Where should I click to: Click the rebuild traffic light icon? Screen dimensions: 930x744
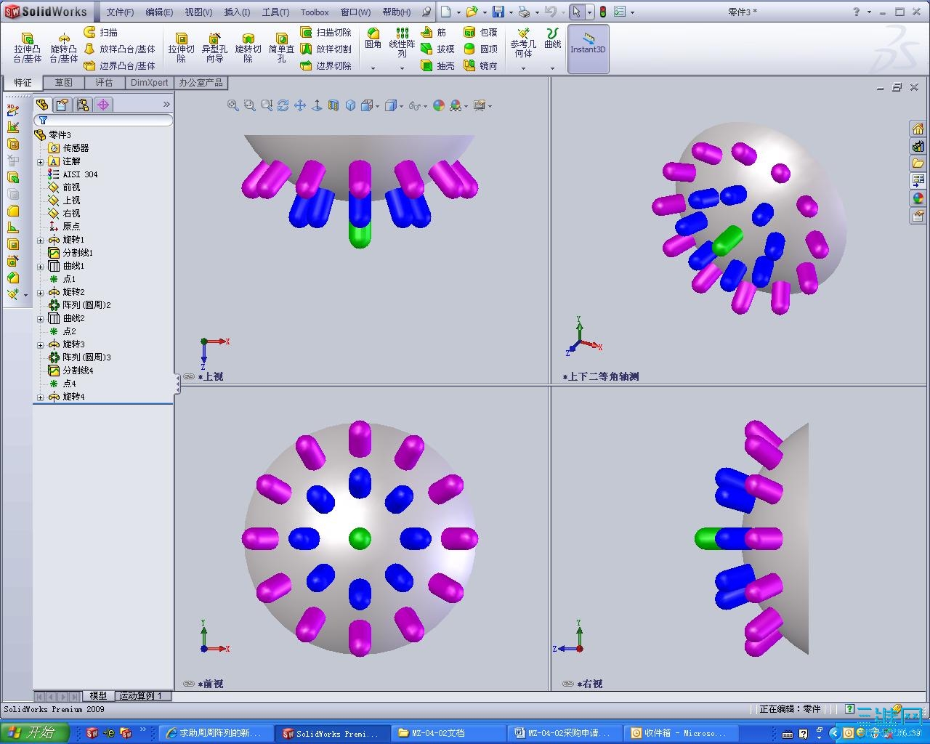click(x=602, y=12)
